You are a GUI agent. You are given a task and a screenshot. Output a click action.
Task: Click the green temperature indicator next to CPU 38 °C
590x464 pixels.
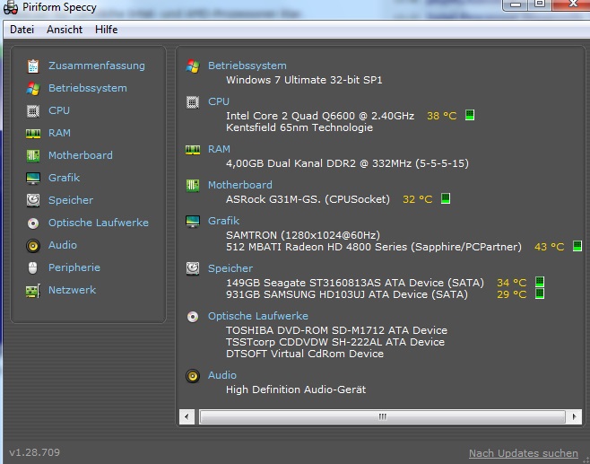point(469,115)
